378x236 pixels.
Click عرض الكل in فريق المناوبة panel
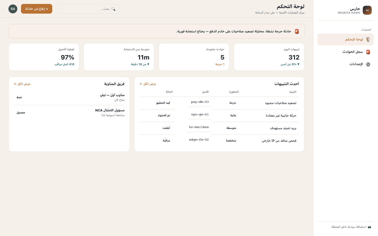tap(22, 84)
